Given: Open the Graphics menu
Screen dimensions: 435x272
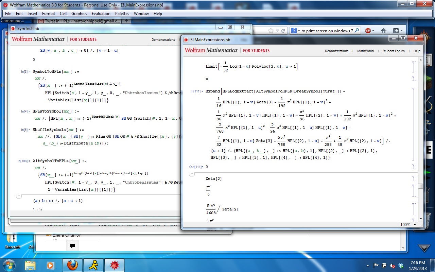Looking at the screenshot, I should click(x=79, y=14).
